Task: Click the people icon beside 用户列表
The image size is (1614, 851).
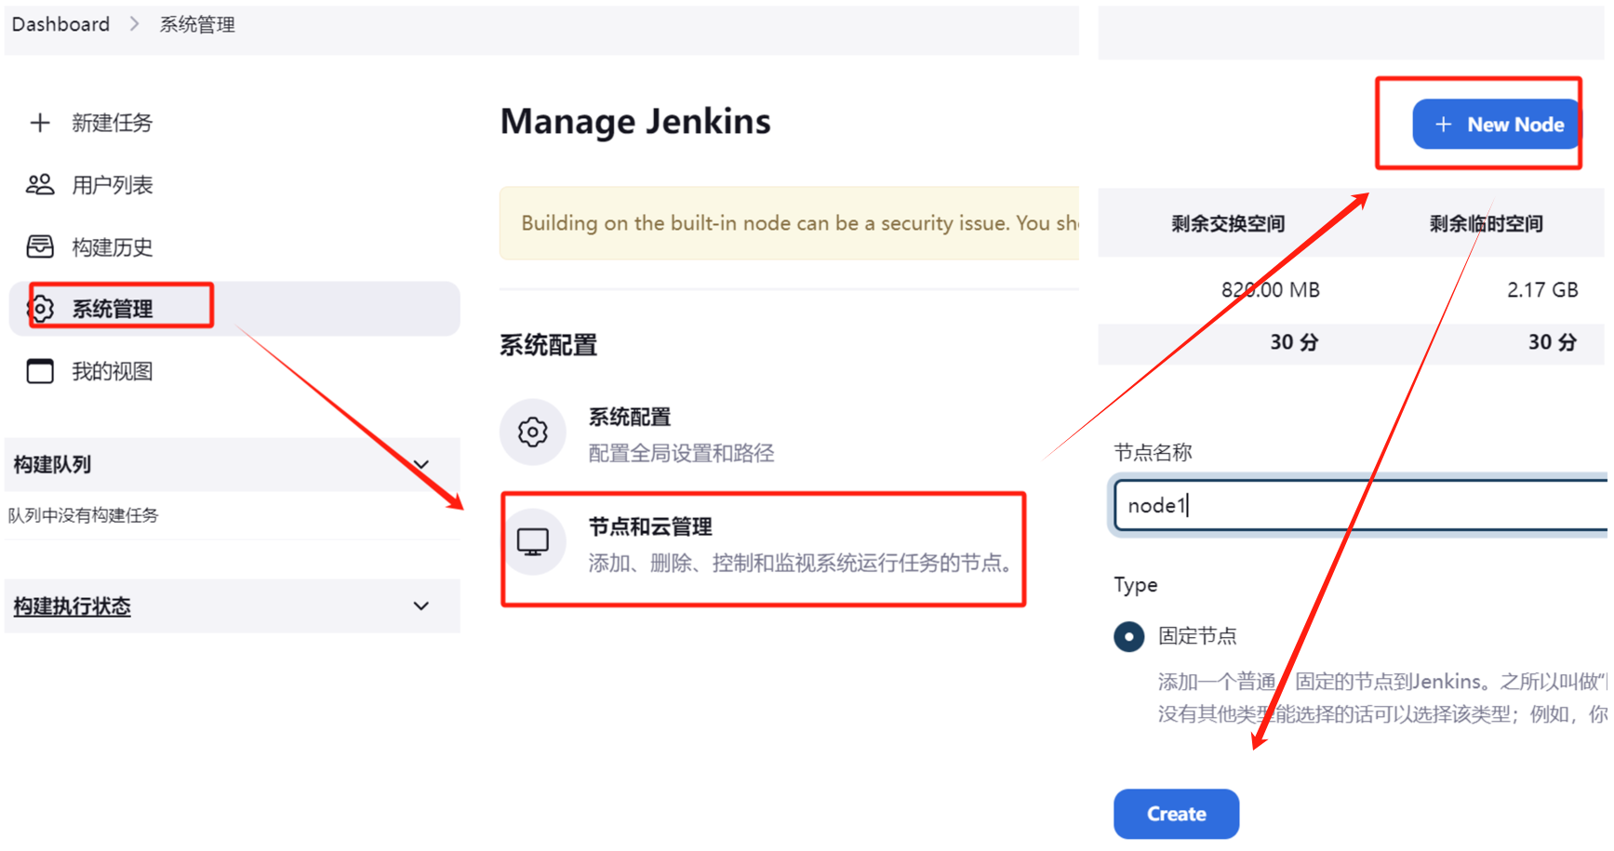Action: pos(40,184)
